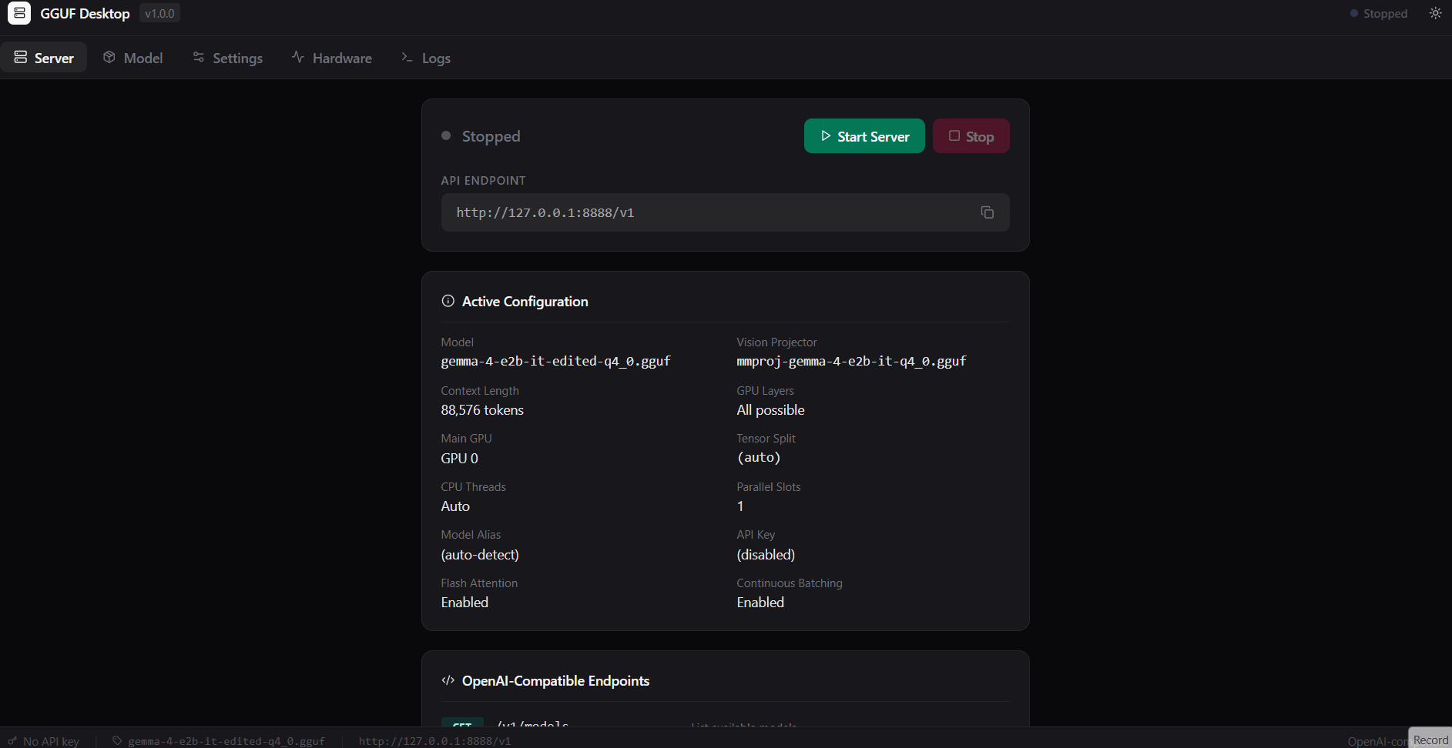
Task: Click the tag icon beside model filename in status bar
Action: [117, 741]
